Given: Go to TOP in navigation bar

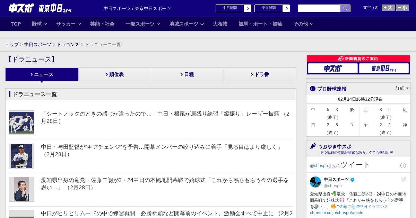Looking at the screenshot, I should (16, 24).
